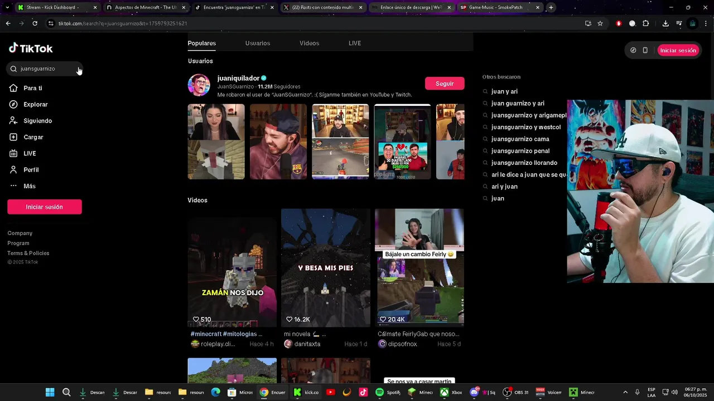Bookmark this page with the star icon

(x=600, y=23)
